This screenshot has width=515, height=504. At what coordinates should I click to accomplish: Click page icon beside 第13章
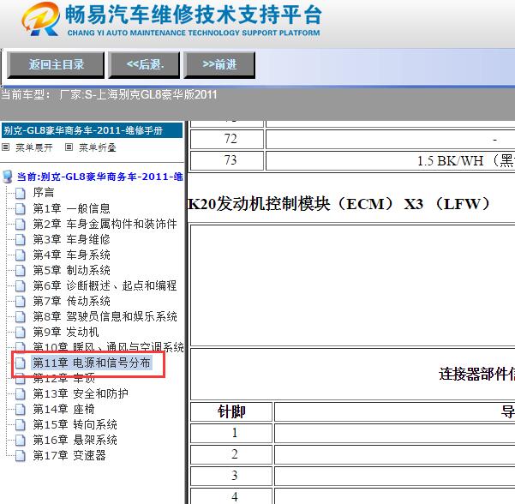(x=21, y=394)
